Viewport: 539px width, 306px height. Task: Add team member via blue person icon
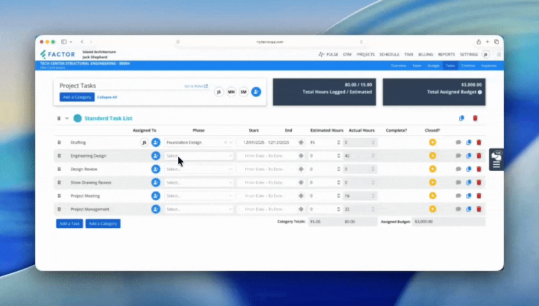pos(255,92)
